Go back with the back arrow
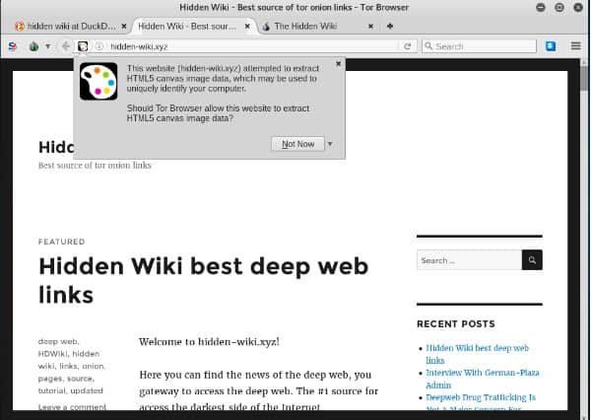 (65, 46)
